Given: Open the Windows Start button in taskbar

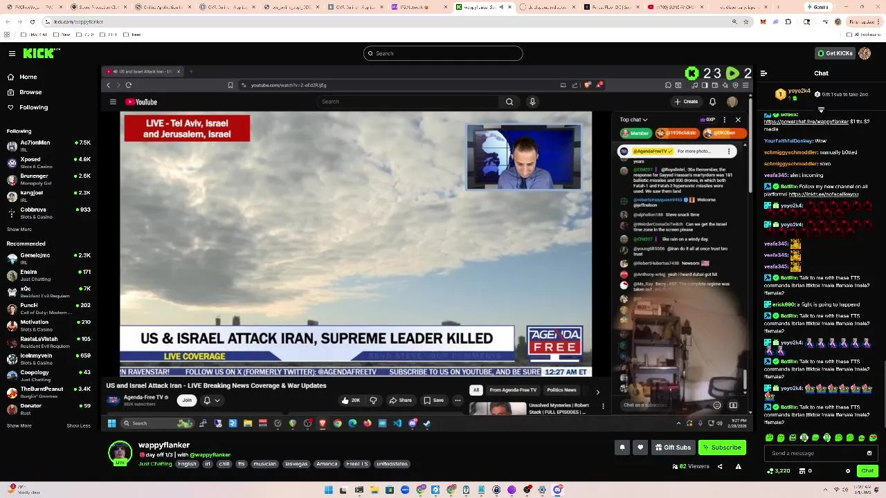Looking at the screenshot, I should 328,490.
